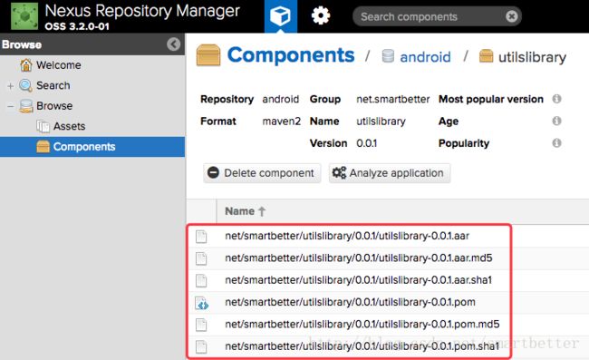This screenshot has width=589, height=360.
Task: Select Components in the sidebar
Action: coord(92,147)
